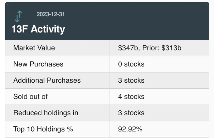The height and width of the screenshot is (138, 214).
Task: Click the 0 stocks value
Action: [131, 64]
